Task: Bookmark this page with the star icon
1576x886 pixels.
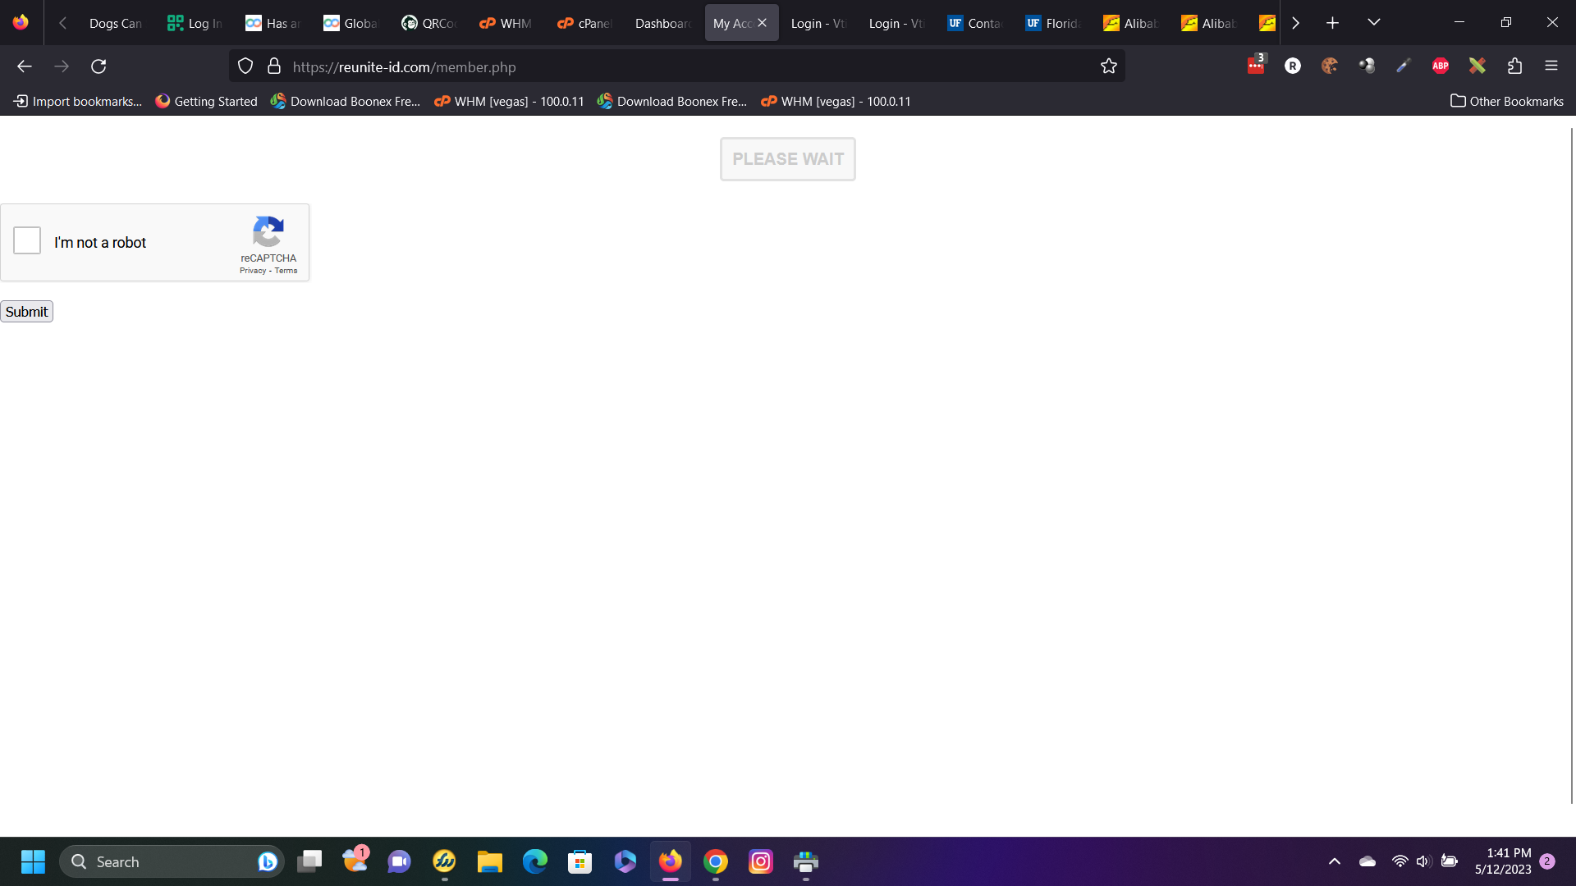Action: tap(1108, 66)
